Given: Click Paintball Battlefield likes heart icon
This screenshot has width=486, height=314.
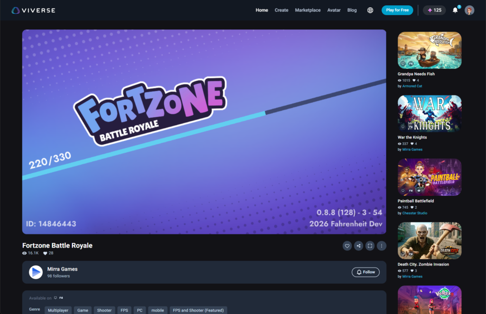Looking at the screenshot, I should point(412,207).
